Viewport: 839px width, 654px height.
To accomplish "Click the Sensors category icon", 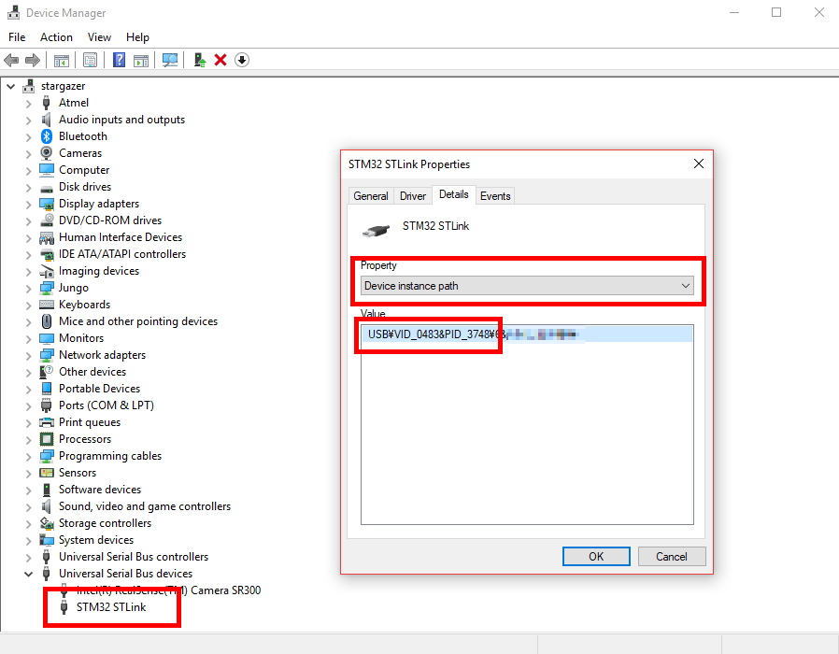I will click(47, 473).
